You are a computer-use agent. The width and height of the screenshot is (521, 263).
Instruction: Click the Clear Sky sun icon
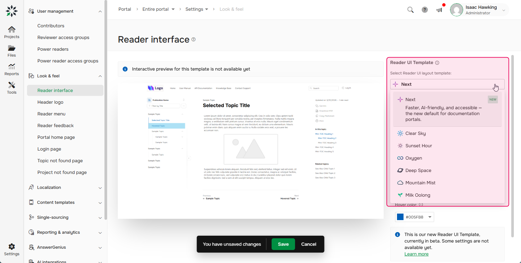click(x=400, y=133)
